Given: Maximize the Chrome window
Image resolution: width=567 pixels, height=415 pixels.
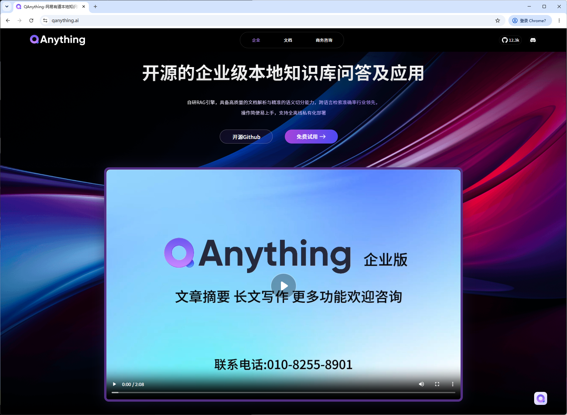Looking at the screenshot, I should (x=544, y=7).
